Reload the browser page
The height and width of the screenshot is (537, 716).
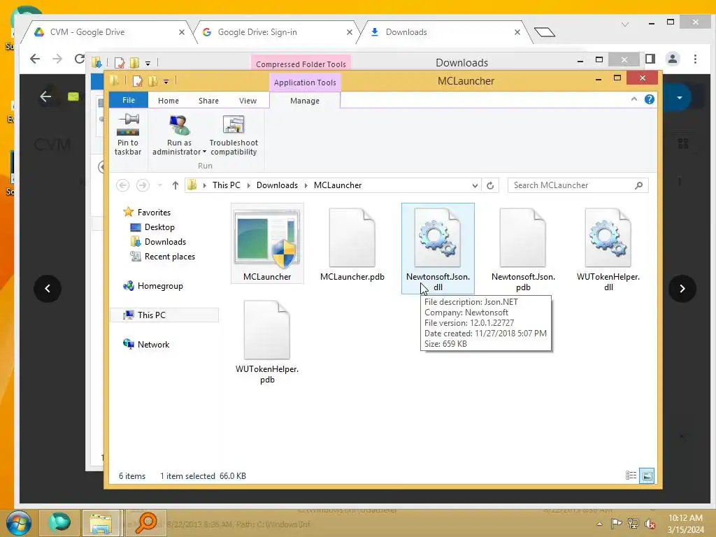point(80,59)
